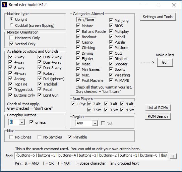Screen dimensions: 182x172
Task: Open ROM Search
Action: [x=158, y=116]
